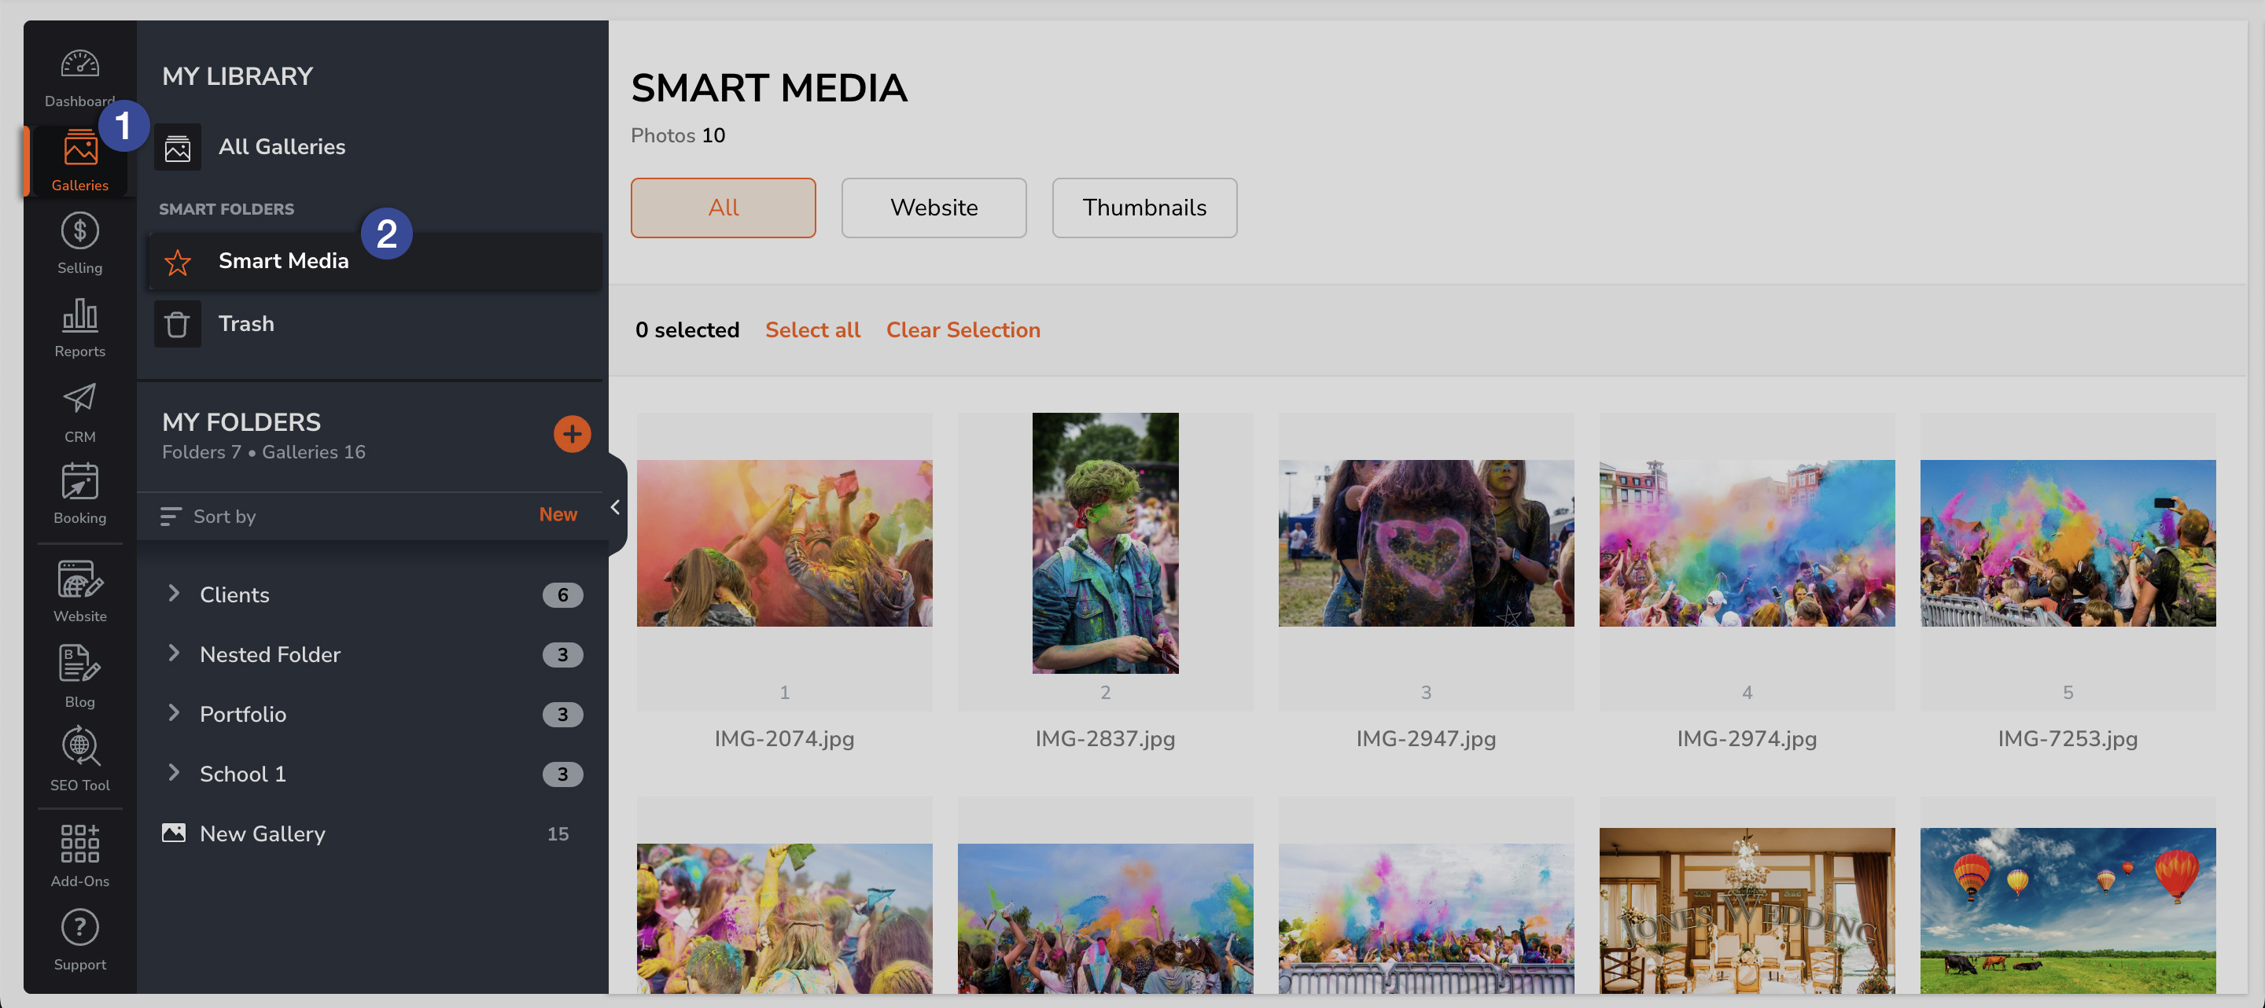This screenshot has width=2265, height=1008.
Task: Click the Smart Media star icon
Action: [x=178, y=262]
